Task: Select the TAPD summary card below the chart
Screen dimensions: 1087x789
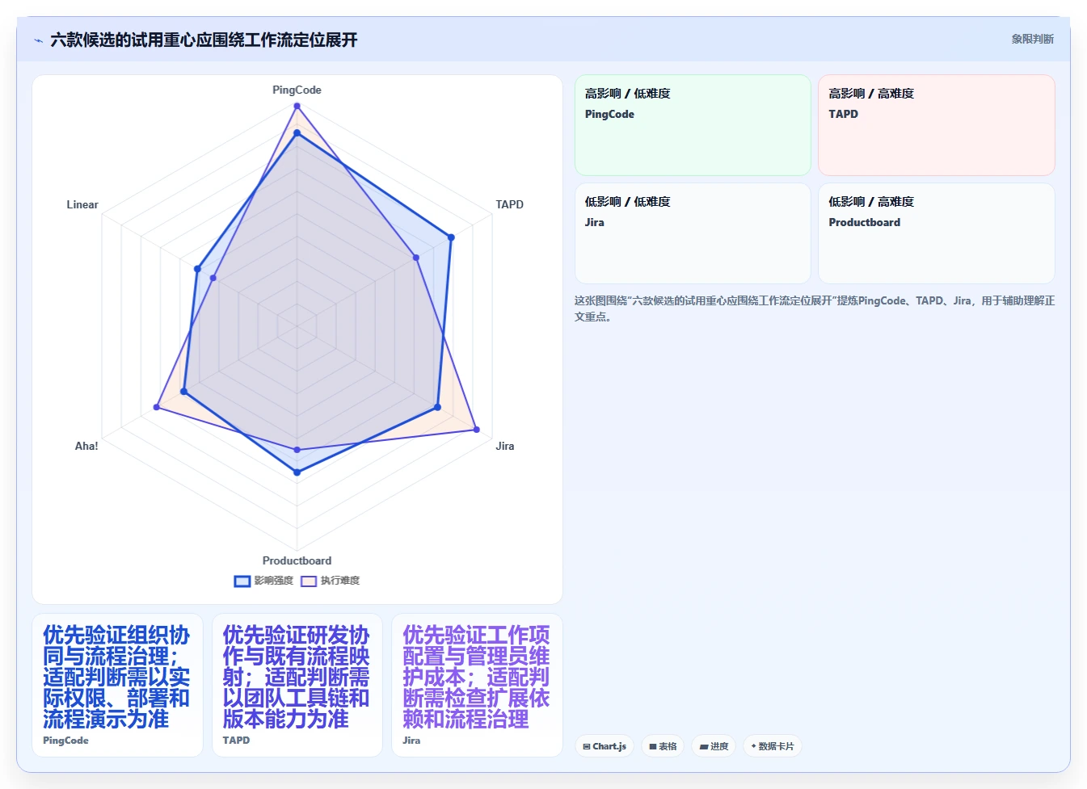Action: (x=297, y=685)
